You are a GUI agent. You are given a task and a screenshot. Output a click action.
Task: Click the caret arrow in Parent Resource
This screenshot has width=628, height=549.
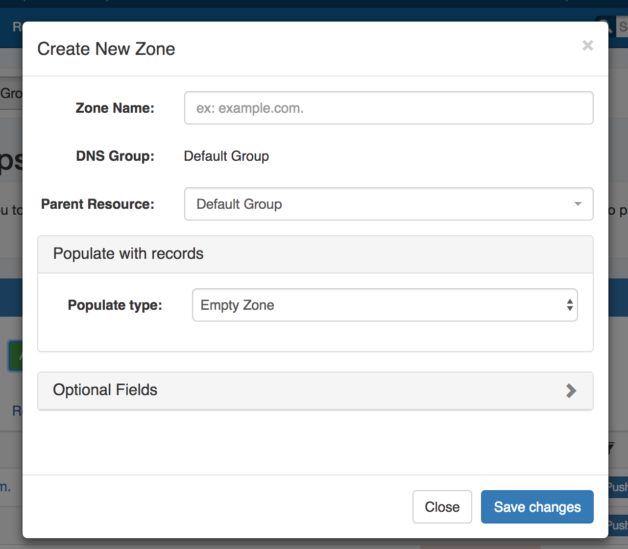point(578,204)
